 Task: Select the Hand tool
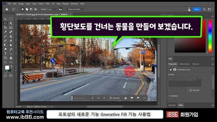tap(11, 58)
